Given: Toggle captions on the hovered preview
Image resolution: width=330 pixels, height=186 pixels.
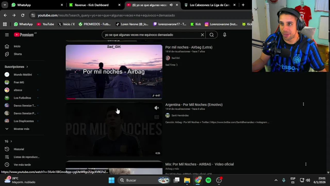Looking at the screenshot, I should tap(156, 117).
